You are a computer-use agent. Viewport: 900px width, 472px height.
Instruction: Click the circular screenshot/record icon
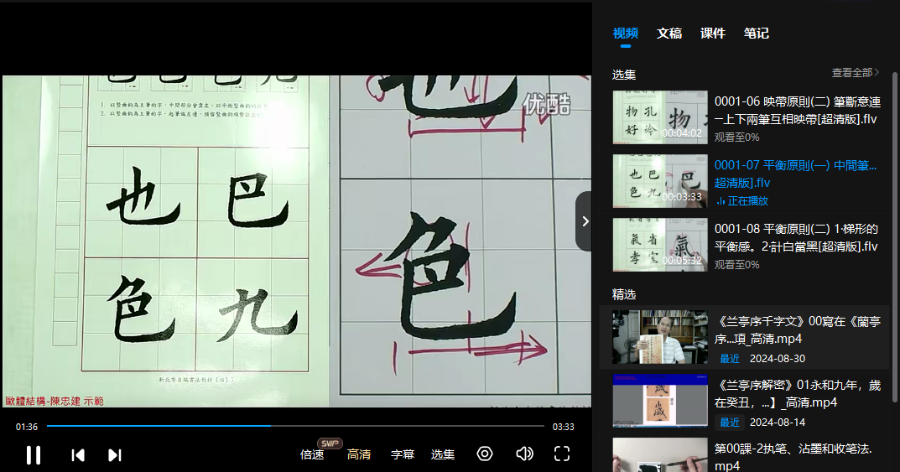(x=485, y=454)
